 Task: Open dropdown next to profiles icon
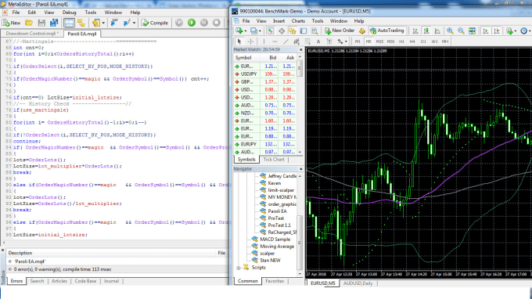pyautogui.click(x=260, y=31)
